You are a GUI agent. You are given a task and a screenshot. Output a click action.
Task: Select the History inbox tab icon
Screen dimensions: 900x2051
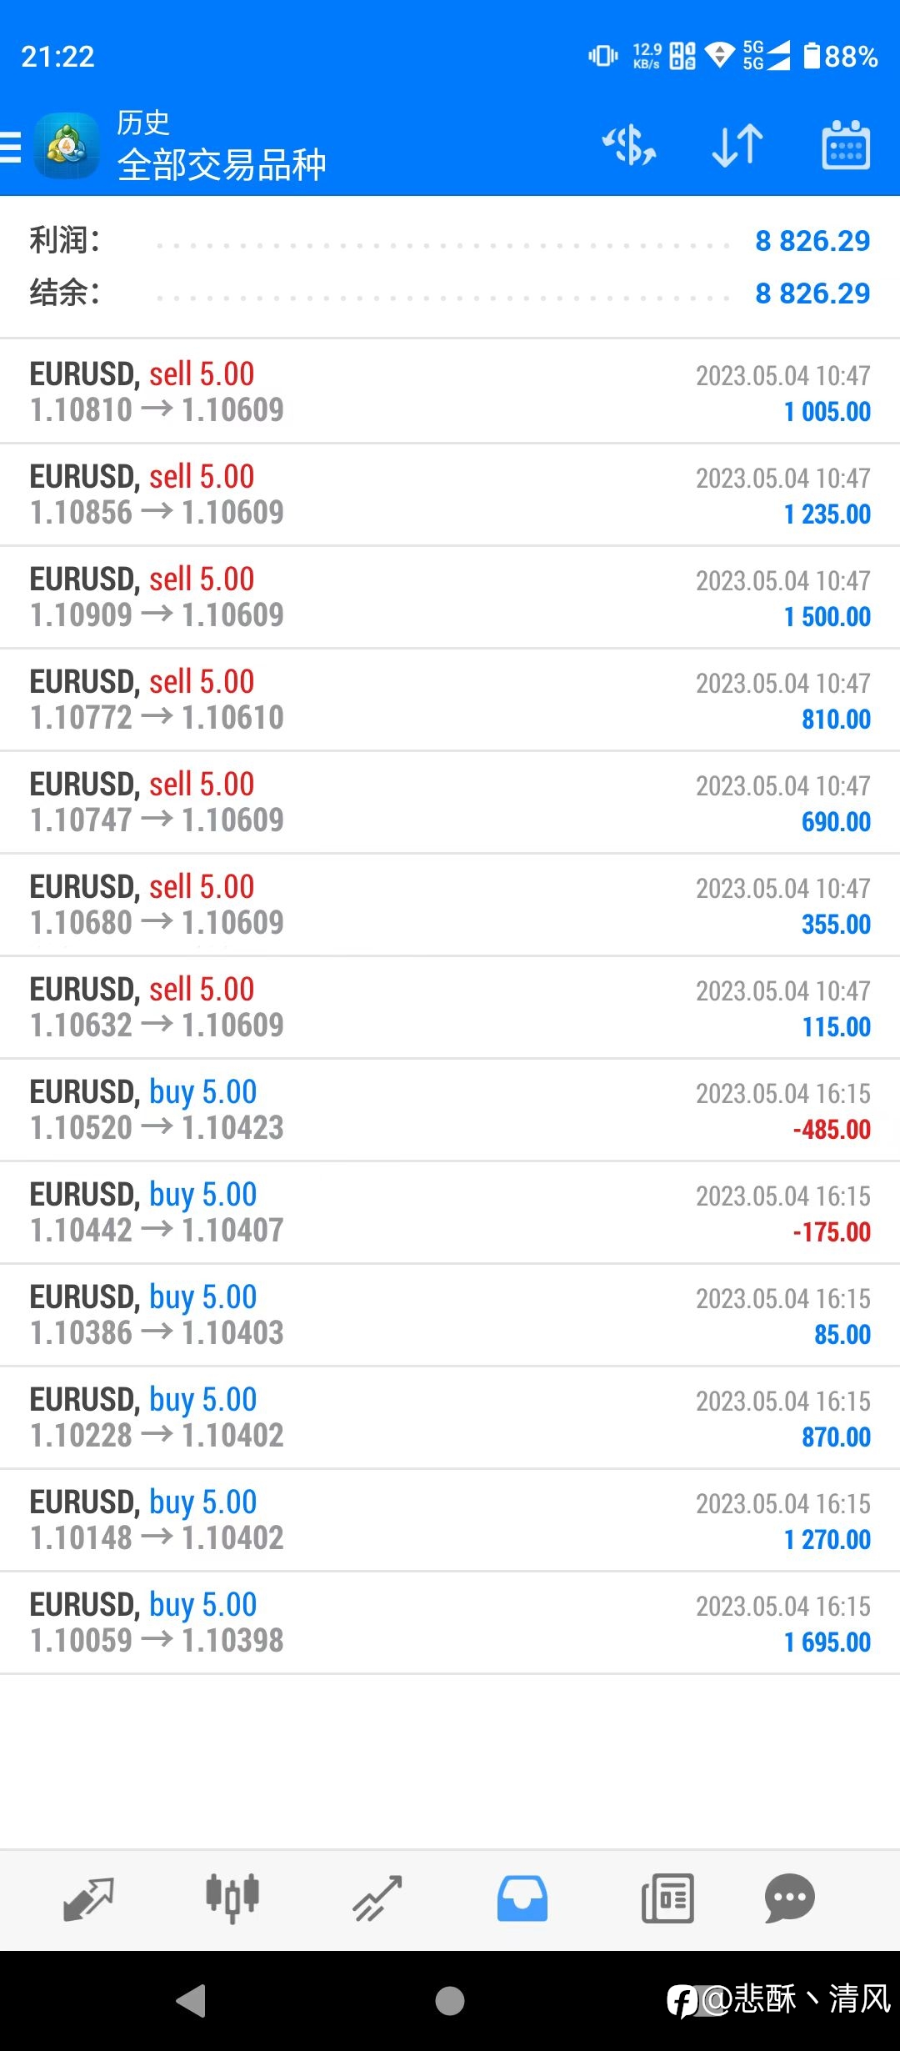[x=522, y=1899]
